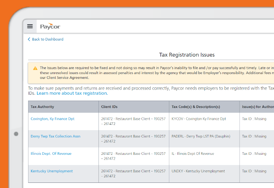The image size is (274, 188).
Task: Open Covington, Ky Finance Dpt authority
Action: point(53,119)
